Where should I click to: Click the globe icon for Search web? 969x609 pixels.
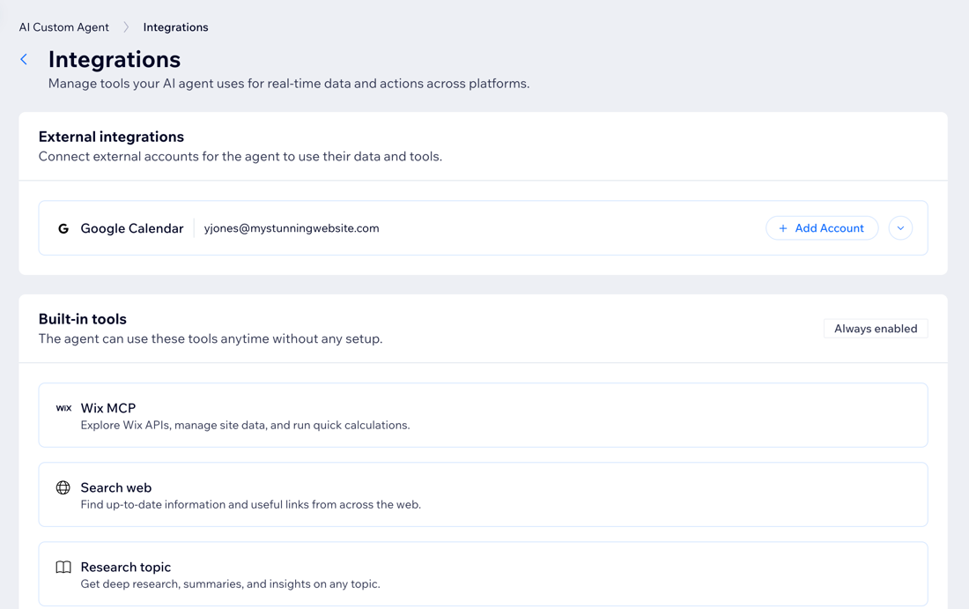tap(63, 487)
